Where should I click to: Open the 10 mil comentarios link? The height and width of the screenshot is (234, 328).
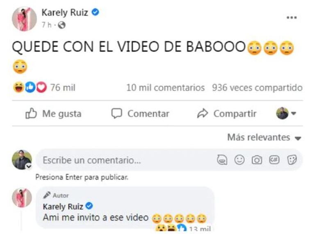coord(166,88)
